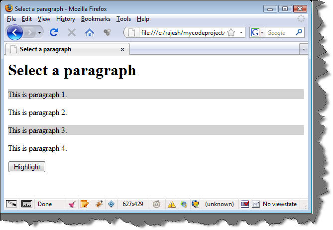Open the list all tabs dropdown

pyautogui.click(x=304, y=49)
